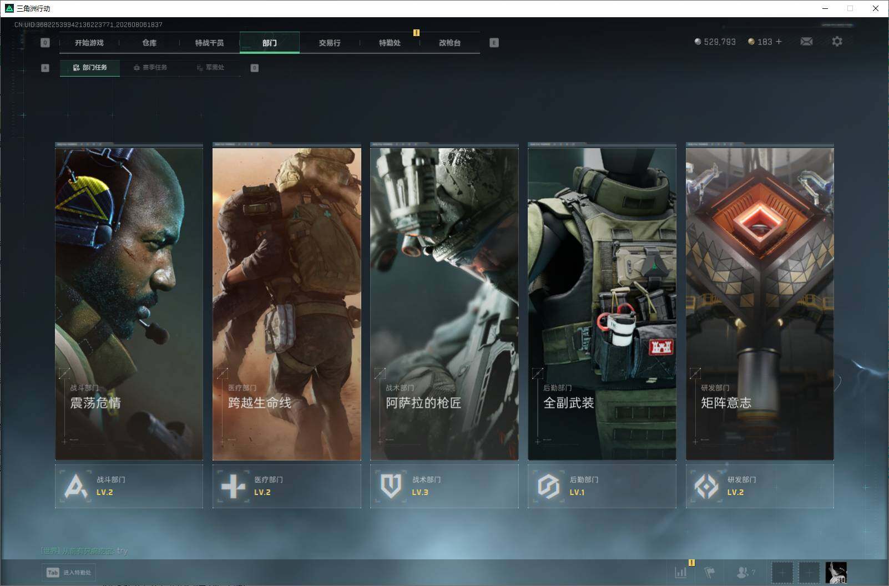
Task: Click the 529,793 currency balance
Action: click(x=715, y=42)
